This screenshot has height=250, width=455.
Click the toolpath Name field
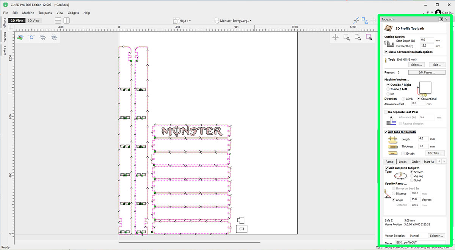click(x=420, y=242)
